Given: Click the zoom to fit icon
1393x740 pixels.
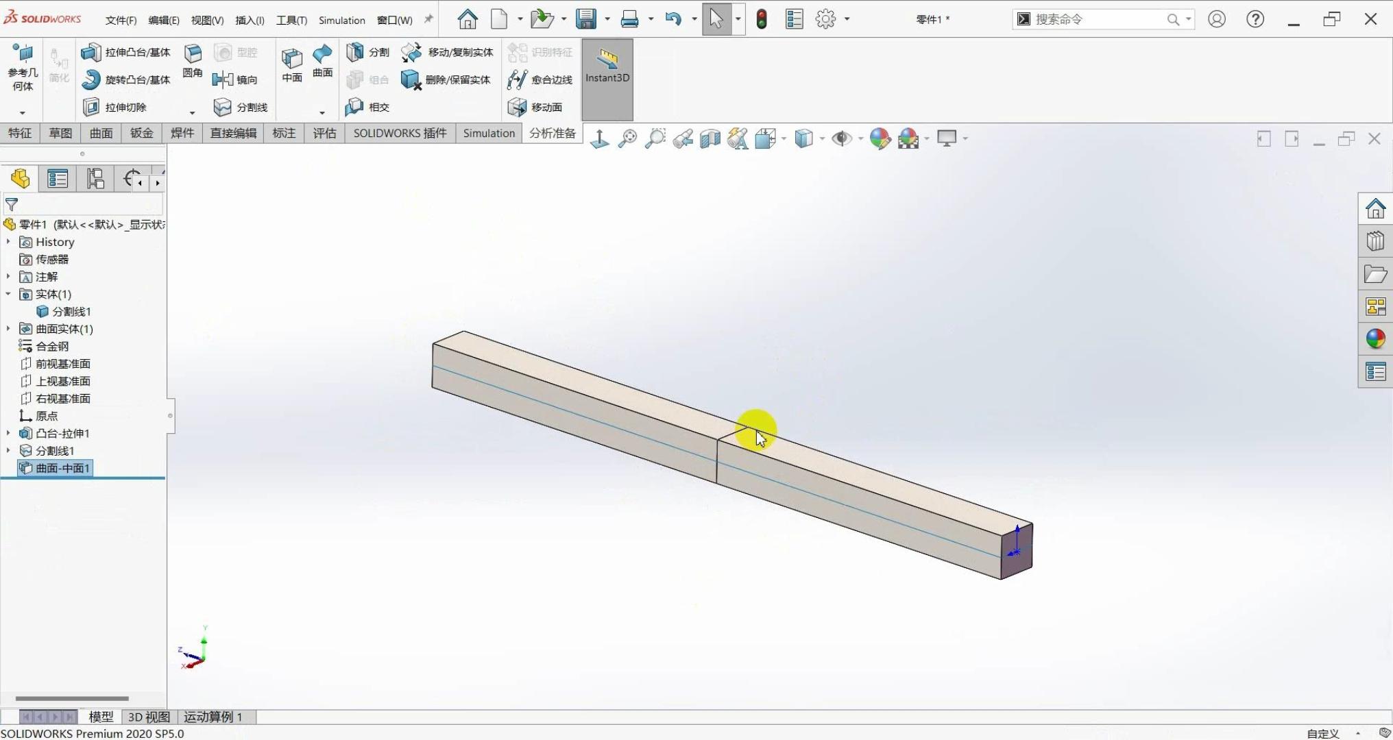Looking at the screenshot, I should [x=627, y=139].
